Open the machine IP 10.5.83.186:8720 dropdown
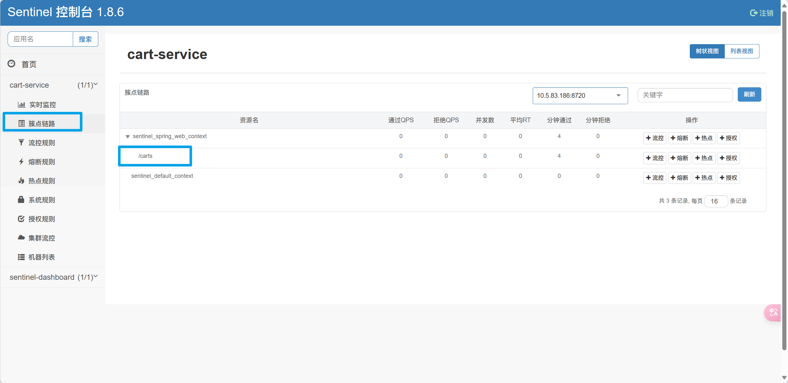 point(580,96)
